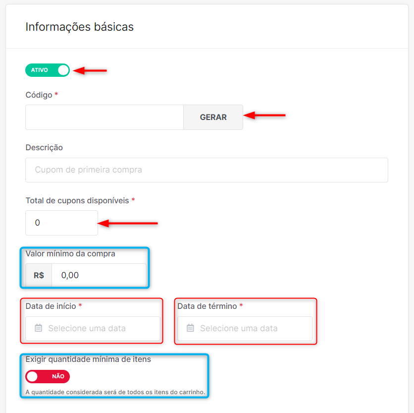The height and width of the screenshot is (413, 414).
Task: Select the Total de cupons disponíveis number box
Action: coord(61,223)
